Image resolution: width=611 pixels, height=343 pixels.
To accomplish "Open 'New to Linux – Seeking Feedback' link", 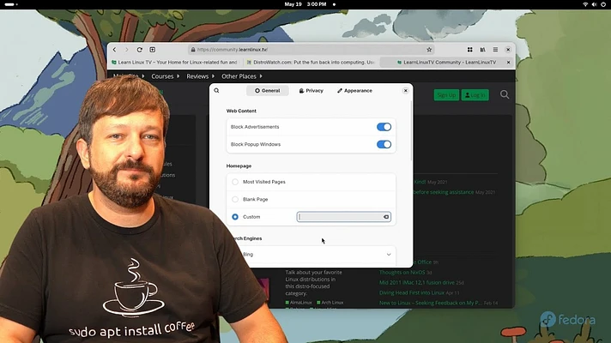I will coord(431,303).
